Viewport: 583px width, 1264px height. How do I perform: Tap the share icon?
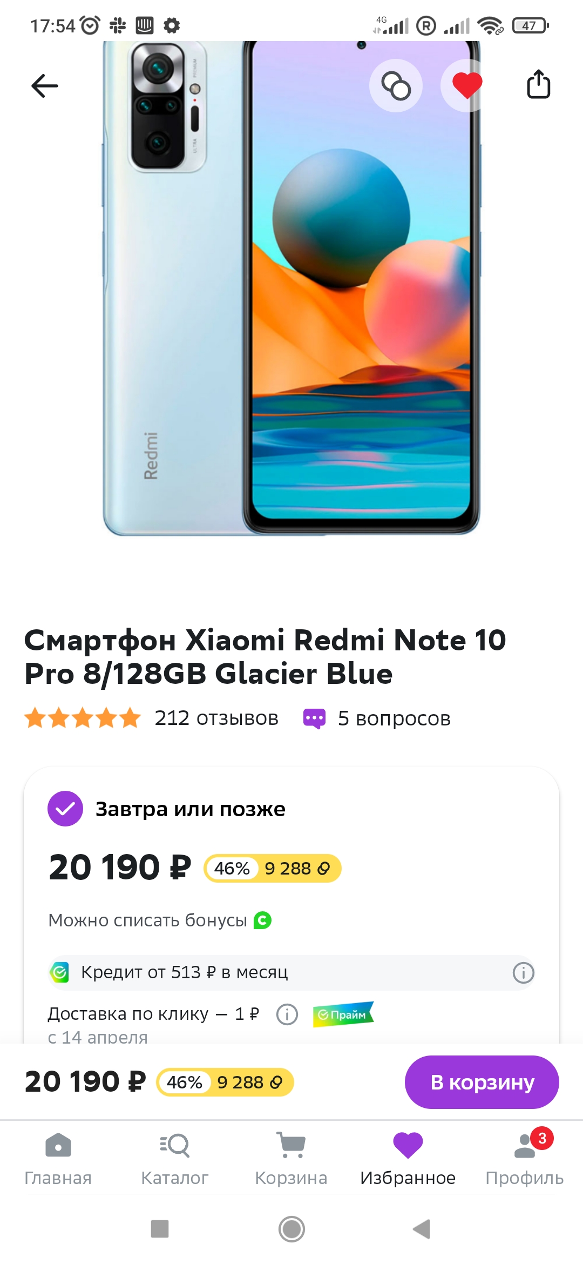coord(538,84)
